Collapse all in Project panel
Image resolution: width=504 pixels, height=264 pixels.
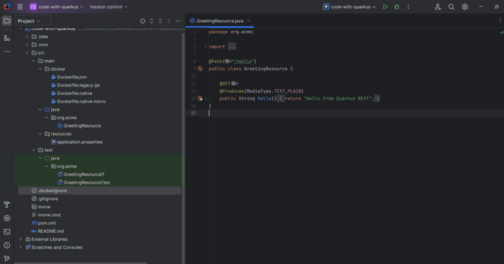click(160, 21)
